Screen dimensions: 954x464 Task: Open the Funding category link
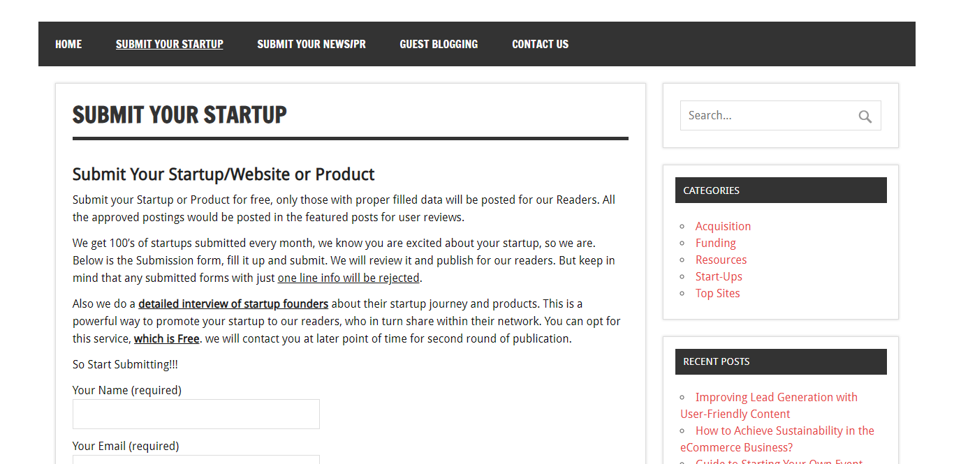[x=715, y=243]
